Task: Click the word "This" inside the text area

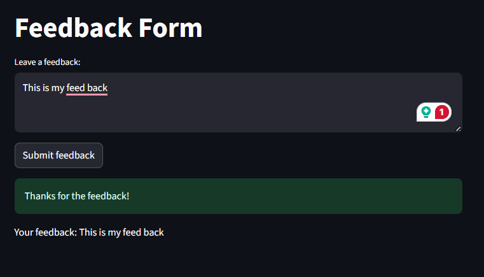Action: (x=32, y=88)
